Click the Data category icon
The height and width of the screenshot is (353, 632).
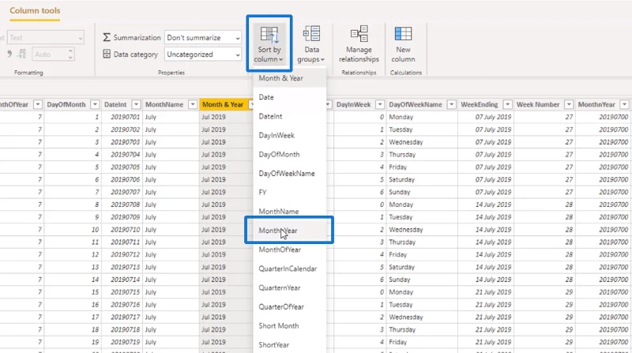click(x=107, y=54)
